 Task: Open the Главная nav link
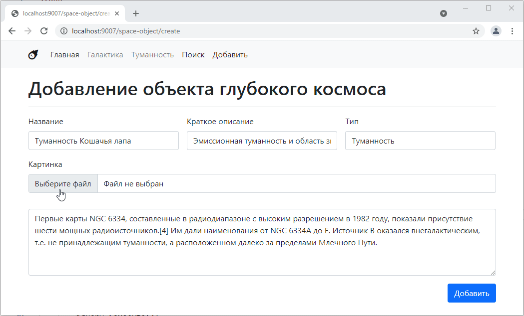(64, 55)
